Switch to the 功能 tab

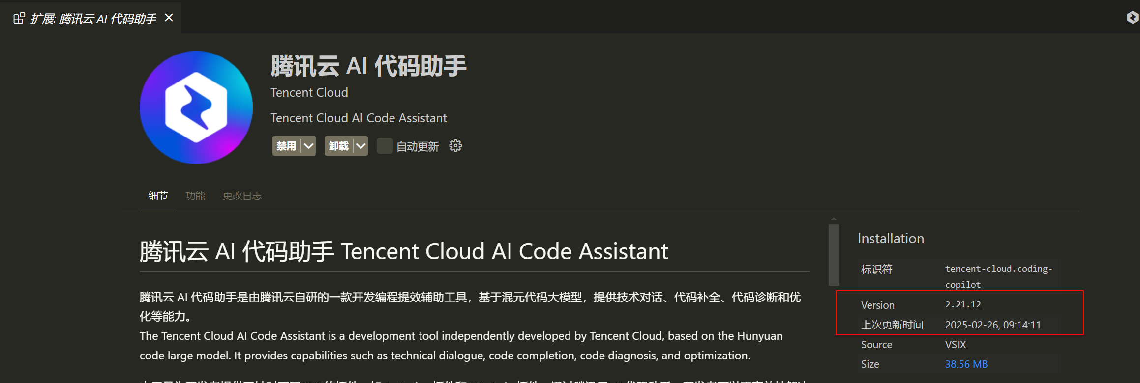click(x=195, y=196)
